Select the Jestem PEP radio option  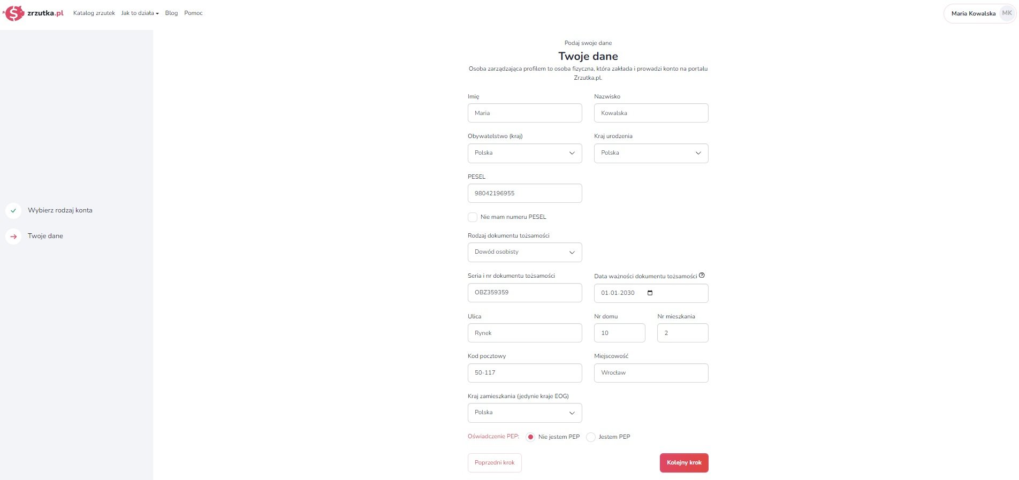click(x=591, y=437)
